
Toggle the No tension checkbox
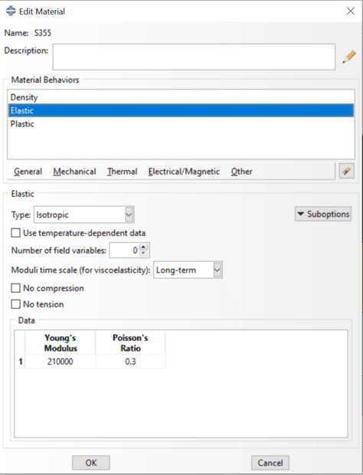[x=16, y=304]
